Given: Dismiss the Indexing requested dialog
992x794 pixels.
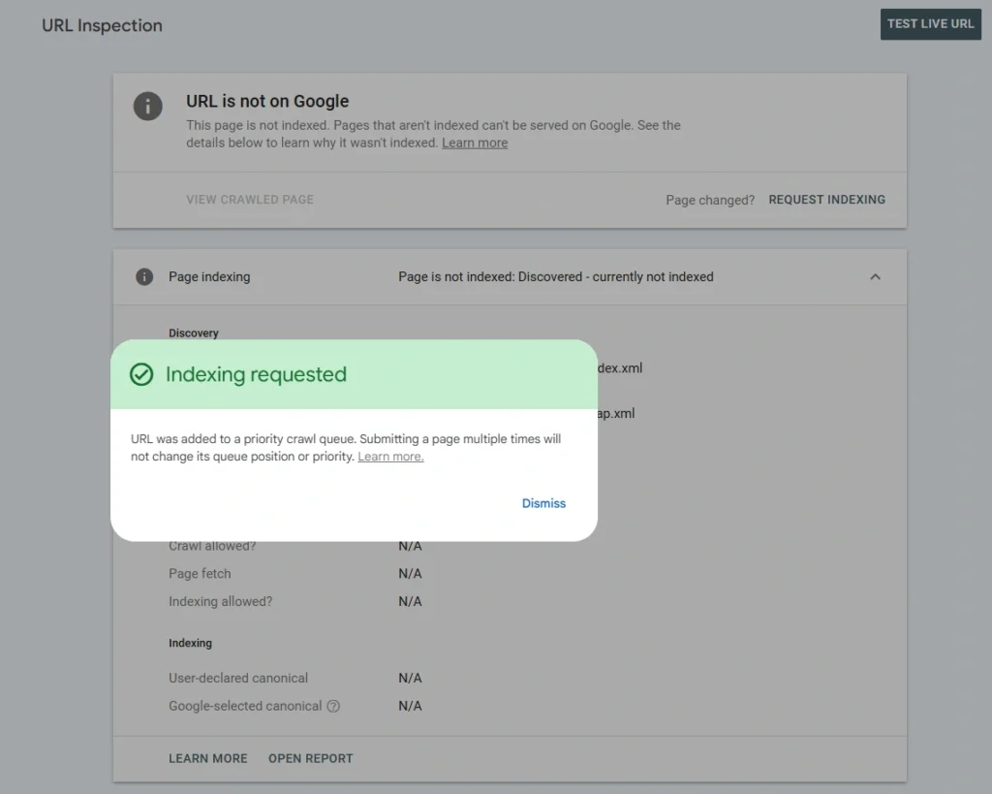Looking at the screenshot, I should coord(543,503).
